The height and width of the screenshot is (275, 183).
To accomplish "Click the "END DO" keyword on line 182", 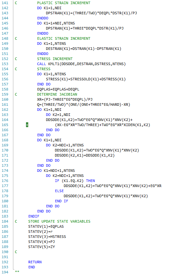I will coord(44,211).
